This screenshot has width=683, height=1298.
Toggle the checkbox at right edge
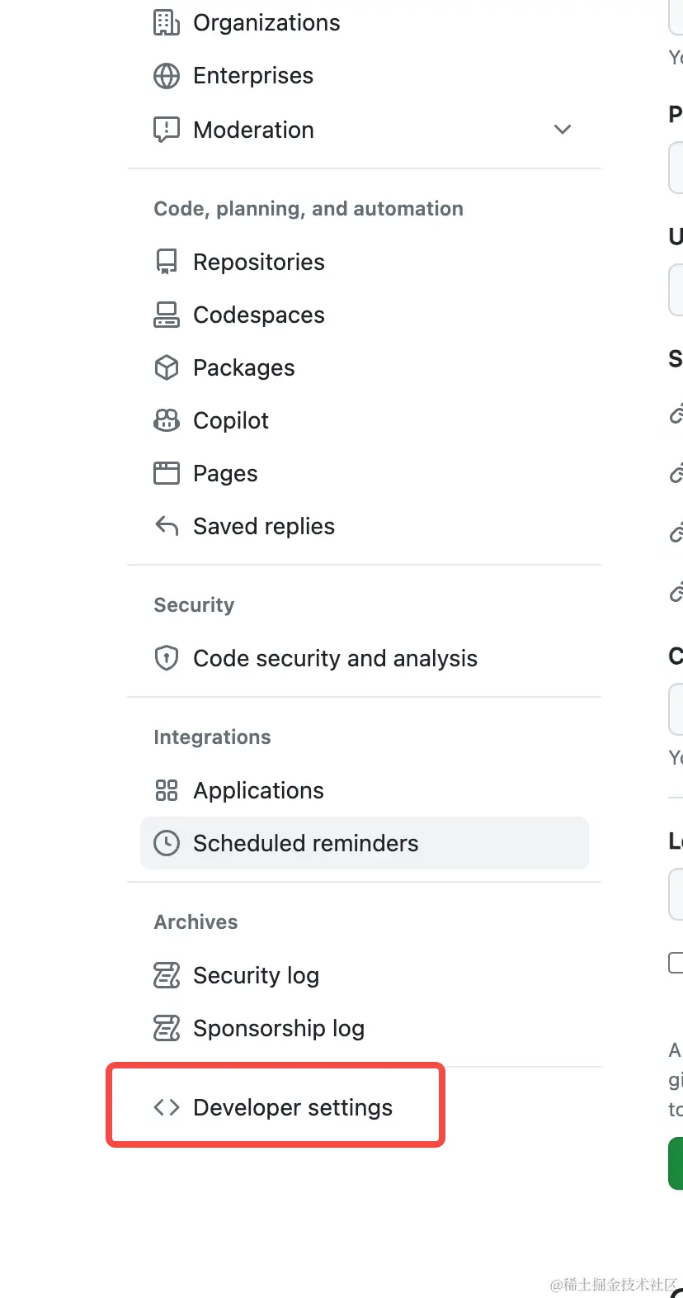(676, 962)
